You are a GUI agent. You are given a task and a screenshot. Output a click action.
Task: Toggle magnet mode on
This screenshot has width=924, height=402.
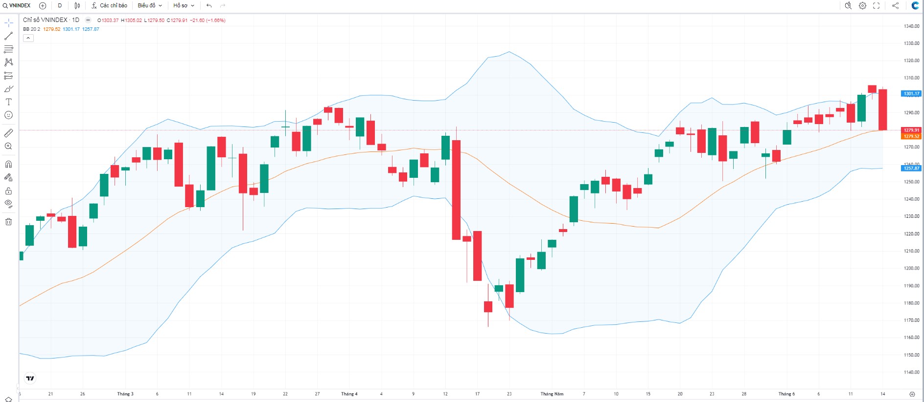click(x=8, y=164)
